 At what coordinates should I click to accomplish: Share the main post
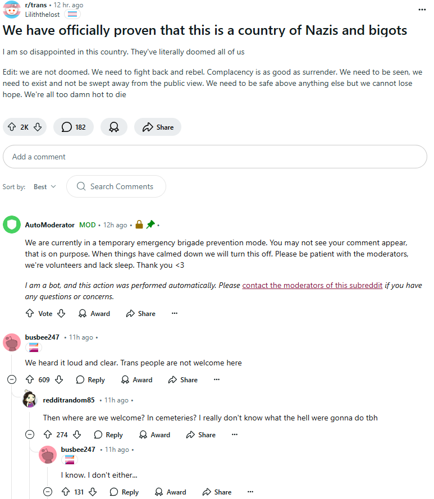click(x=158, y=127)
